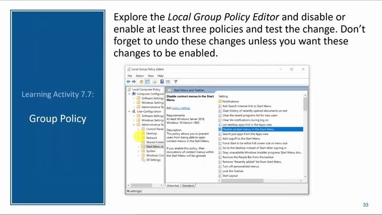Click the console tree scroll right arrow

tap(161, 186)
